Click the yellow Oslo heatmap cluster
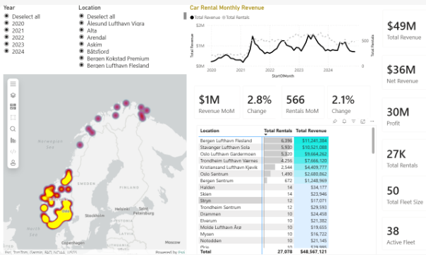The image size is (426, 255). [60, 215]
